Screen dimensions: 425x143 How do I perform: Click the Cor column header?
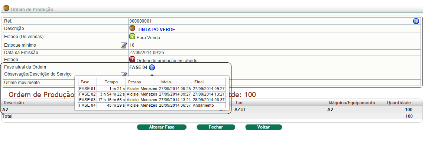pyautogui.click(x=239, y=103)
